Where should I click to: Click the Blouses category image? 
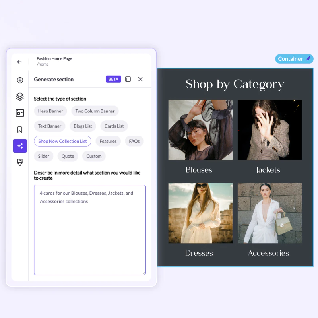(x=200, y=130)
